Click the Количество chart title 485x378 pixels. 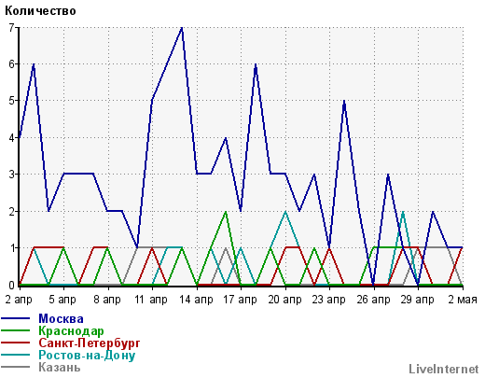point(40,11)
